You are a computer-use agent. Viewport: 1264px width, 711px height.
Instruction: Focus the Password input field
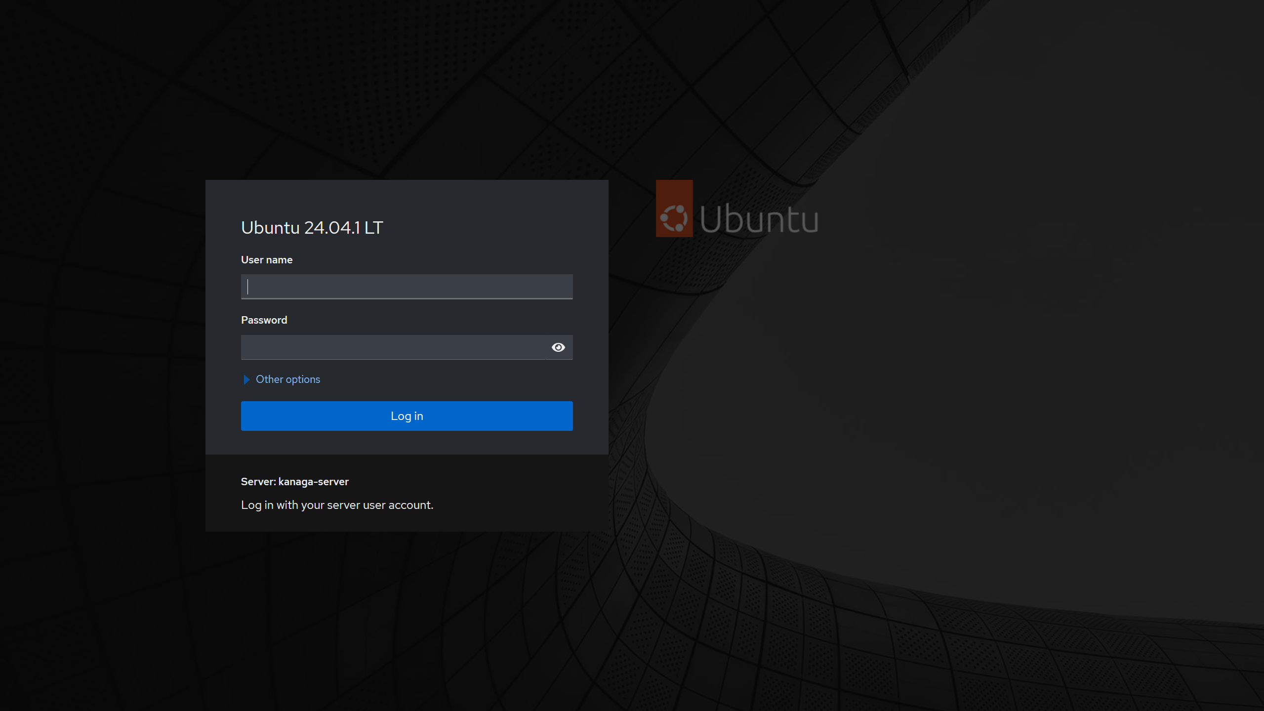coord(393,347)
